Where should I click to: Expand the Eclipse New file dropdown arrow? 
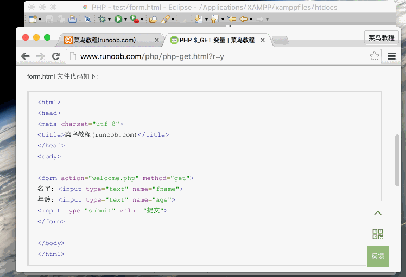click(40, 20)
